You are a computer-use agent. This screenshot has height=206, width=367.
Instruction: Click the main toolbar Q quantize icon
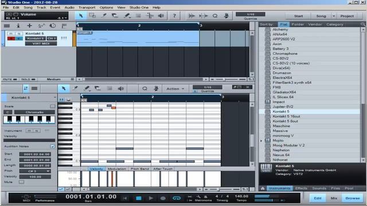(x=215, y=15)
